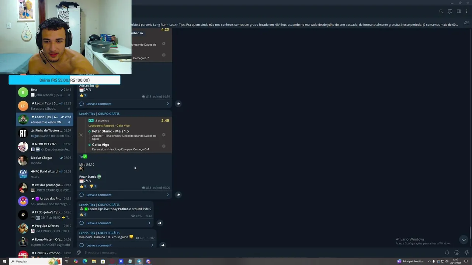Click the Leozin Tips | GRUPO GRÁTIS header on 2.45 post
Viewport: 472px width, 265px height.
[99, 114]
